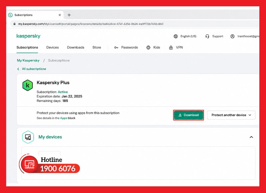Click the Support headset icon

207,36
